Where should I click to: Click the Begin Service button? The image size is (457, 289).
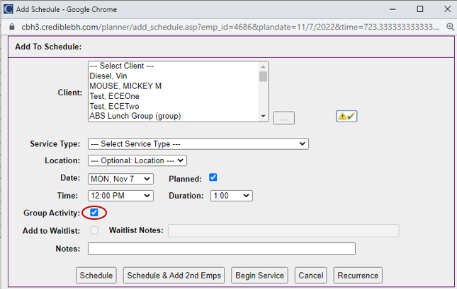(x=259, y=276)
